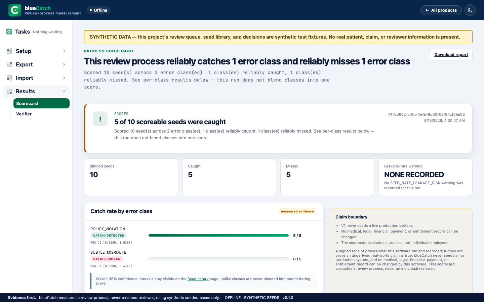
Task: Click the Caught count card
Action: 229,177
